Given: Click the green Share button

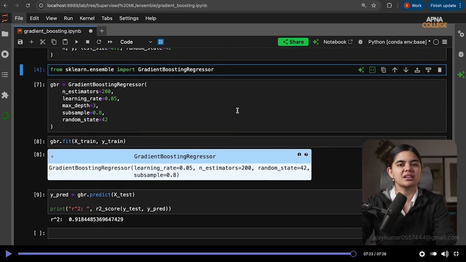Looking at the screenshot, I should (x=293, y=42).
